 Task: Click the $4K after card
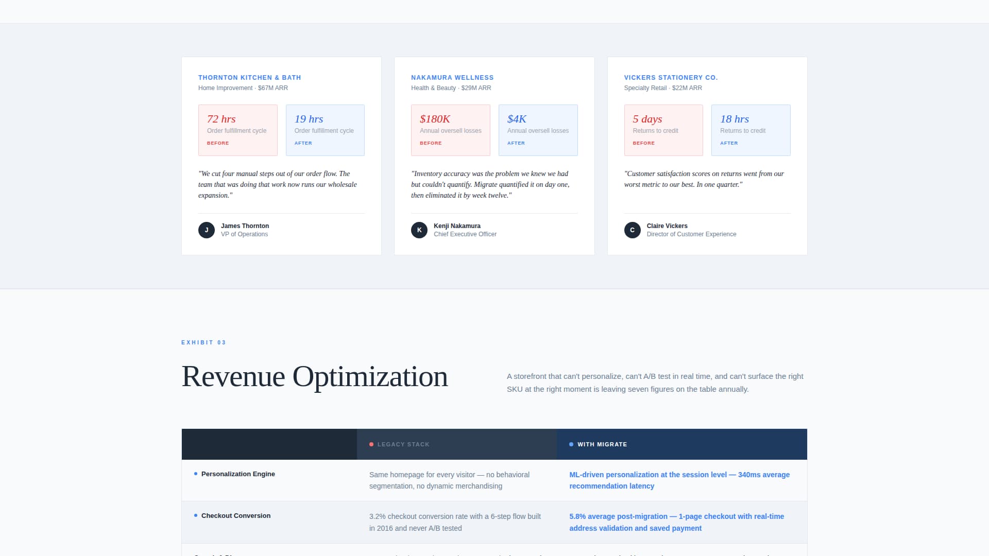[538, 130]
